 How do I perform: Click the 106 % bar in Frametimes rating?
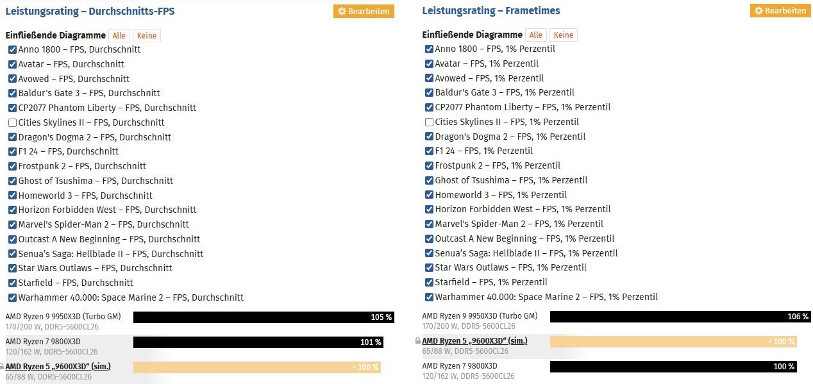point(673,317)
